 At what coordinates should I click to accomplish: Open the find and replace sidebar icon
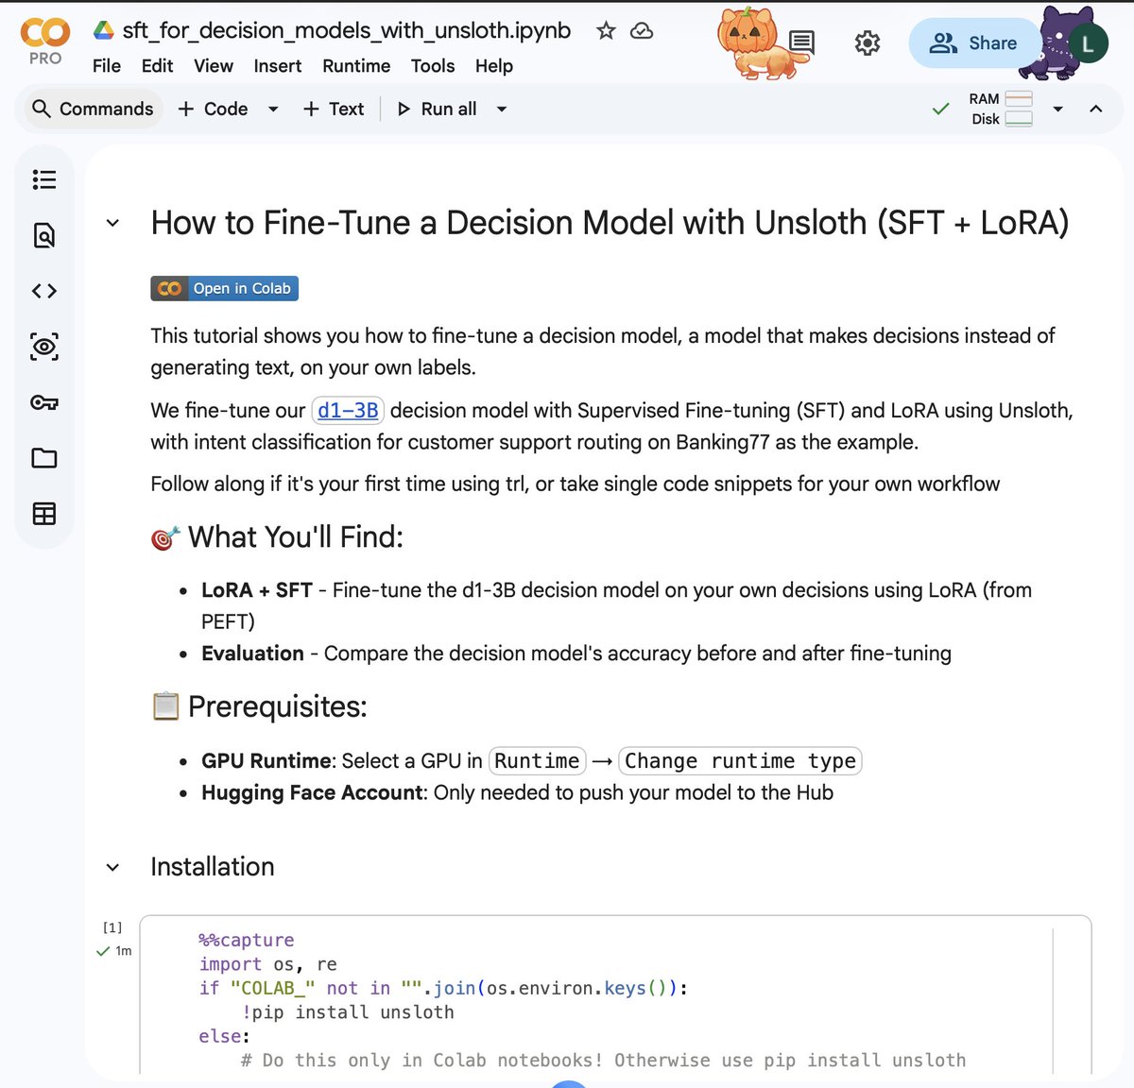coord(44,235)
